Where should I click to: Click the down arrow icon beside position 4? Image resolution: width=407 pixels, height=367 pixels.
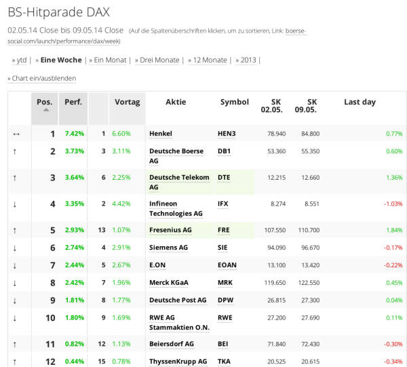coord(16,204)
